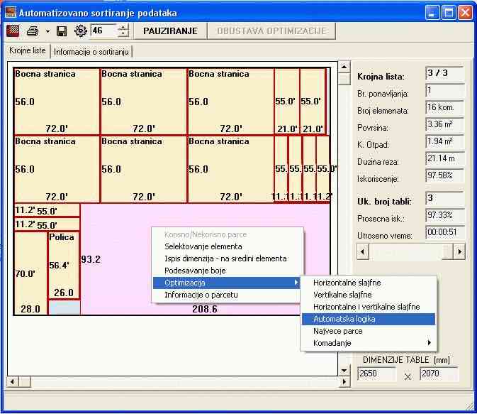Image resolution: width=477 pixels, height=414 pixels.
Task: Click the gear settings icon
Action: (80, 31)
